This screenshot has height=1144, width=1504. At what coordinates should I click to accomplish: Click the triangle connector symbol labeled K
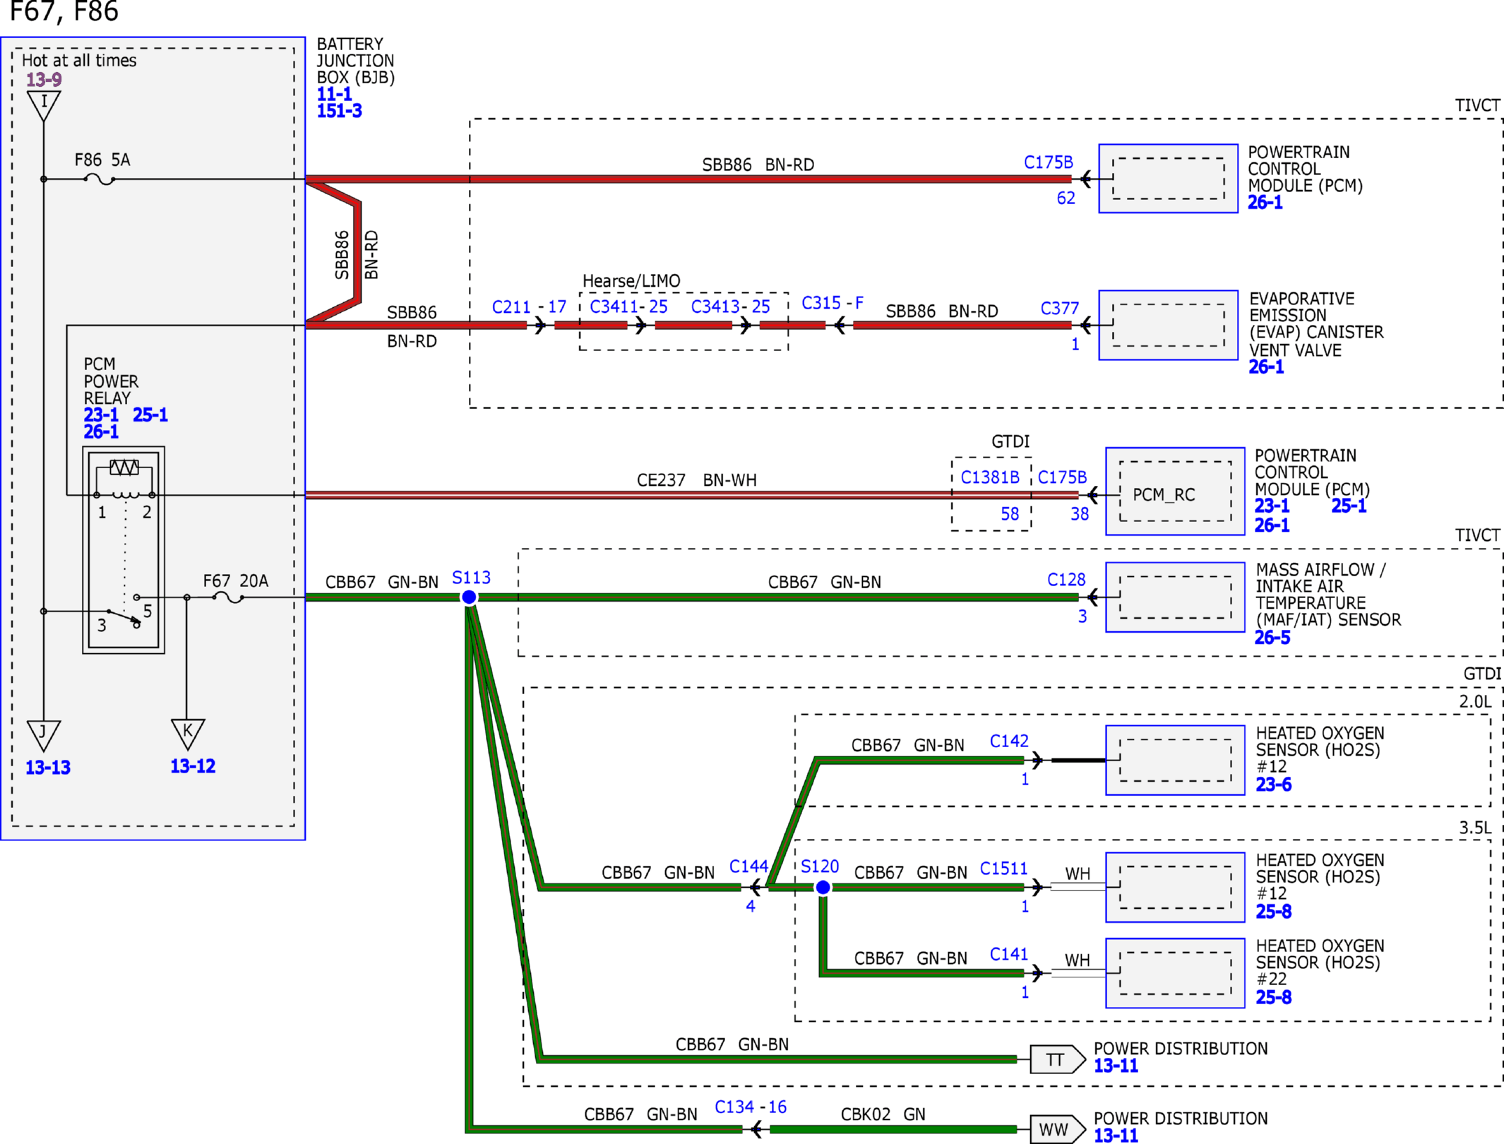pyautogui.click(x=188, y=734)
